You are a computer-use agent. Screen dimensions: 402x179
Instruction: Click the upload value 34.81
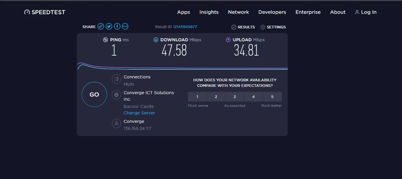[x=246, y=50]
